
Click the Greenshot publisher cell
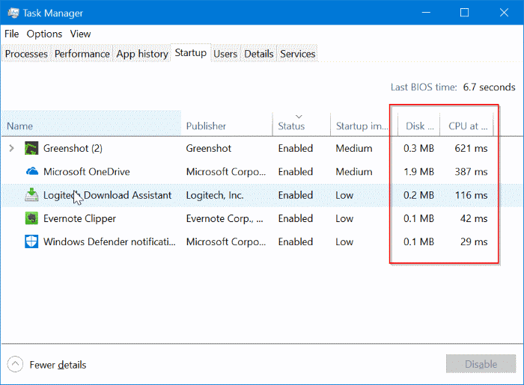pyautogui.click(x=209, y=148)
